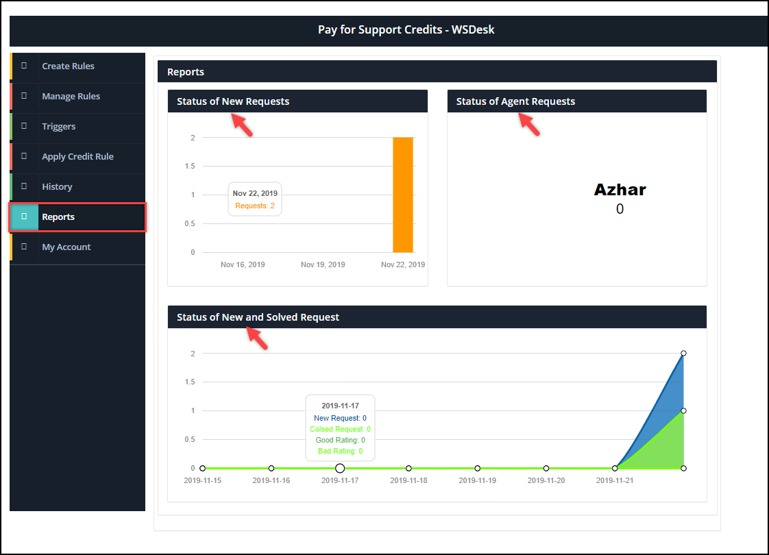
Task: Click the Create Rules sidebar icon
Action: tap(24, 66)
